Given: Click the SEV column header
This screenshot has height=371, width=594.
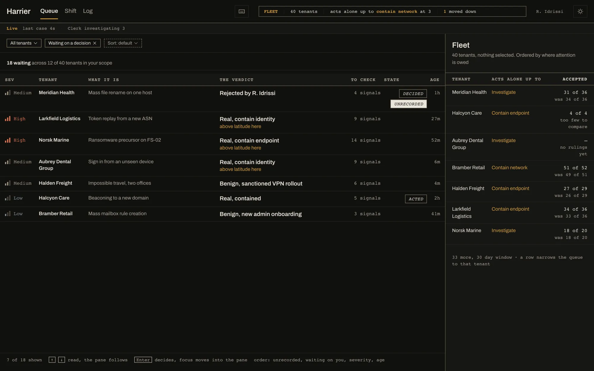Looking at the screenshot, I should coord(10,80).
